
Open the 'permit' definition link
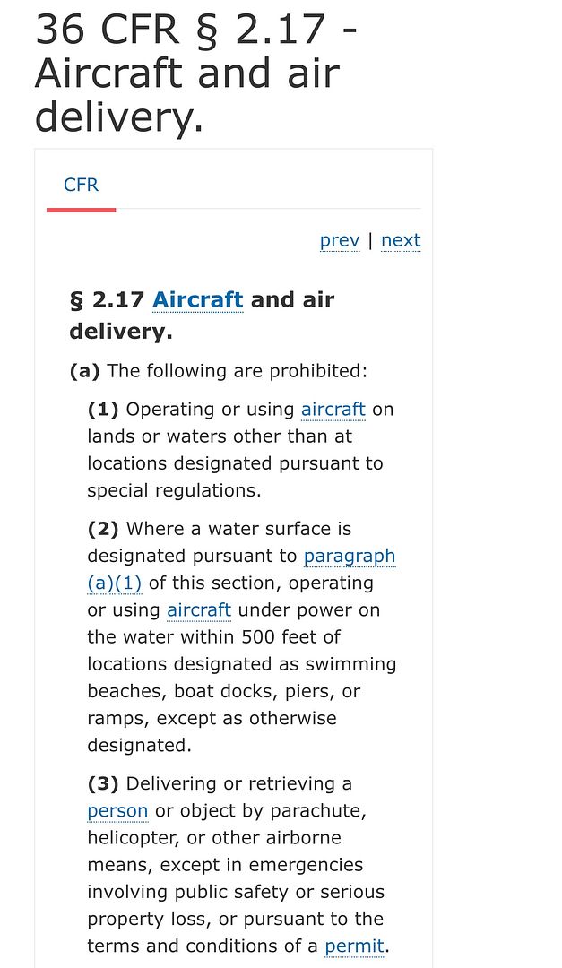354,946
